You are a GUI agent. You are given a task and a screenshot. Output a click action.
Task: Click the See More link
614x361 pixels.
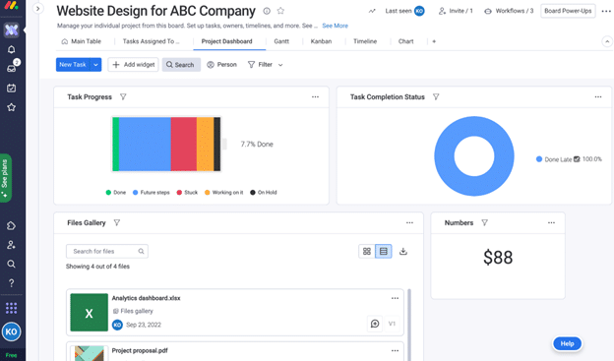pos(335,26)
